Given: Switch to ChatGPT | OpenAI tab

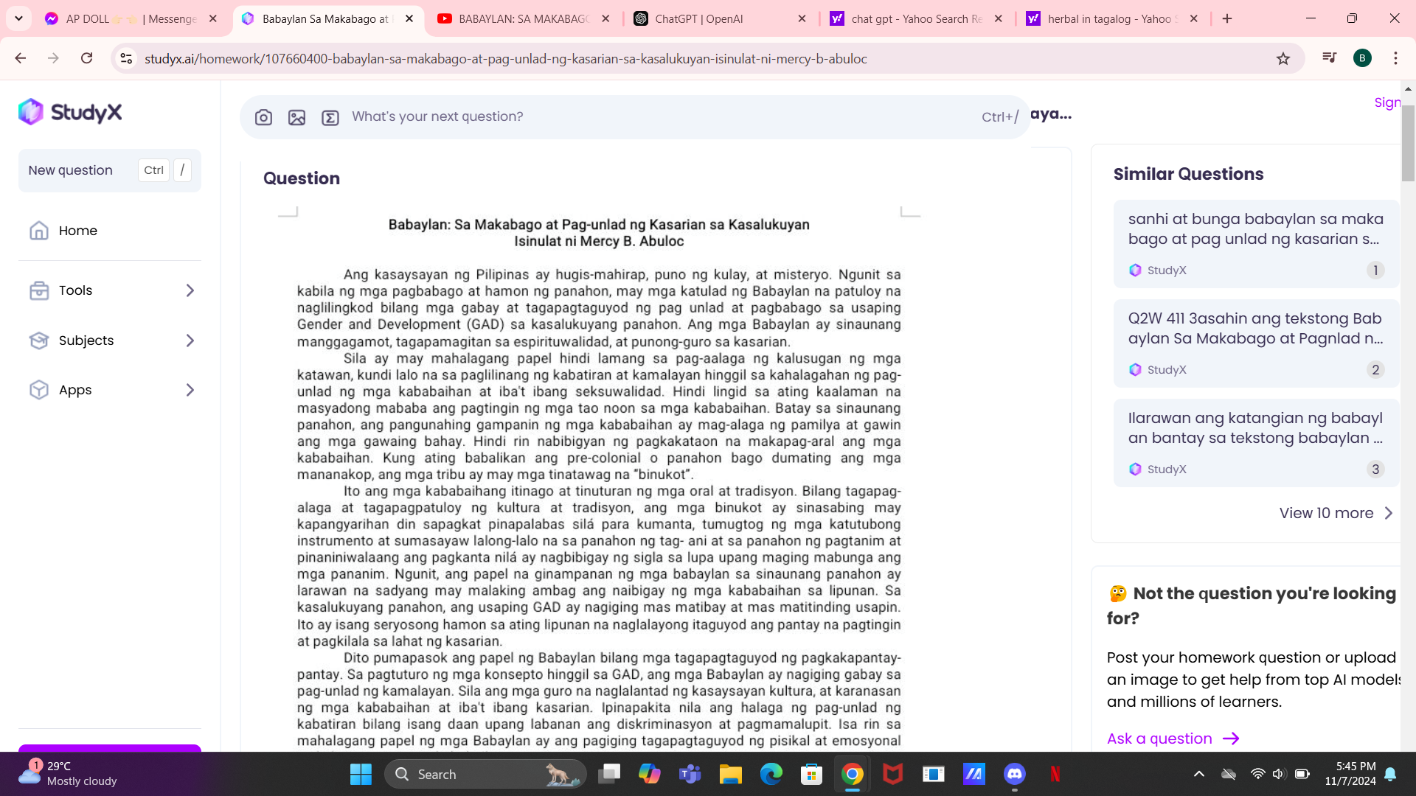Looking at the screenshot, I should tap(720, 18).
